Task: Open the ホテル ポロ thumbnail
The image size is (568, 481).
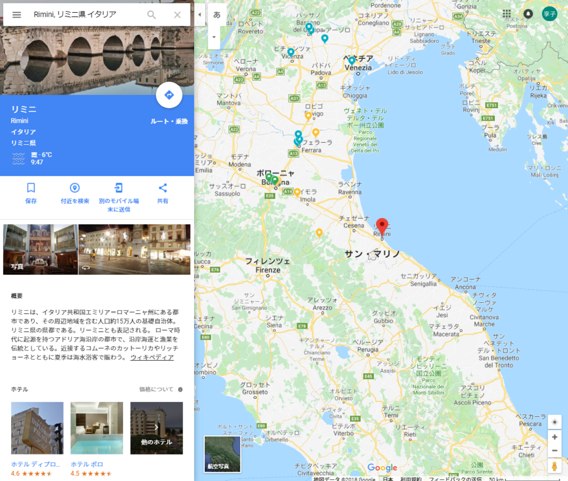Action: point(97,428)
